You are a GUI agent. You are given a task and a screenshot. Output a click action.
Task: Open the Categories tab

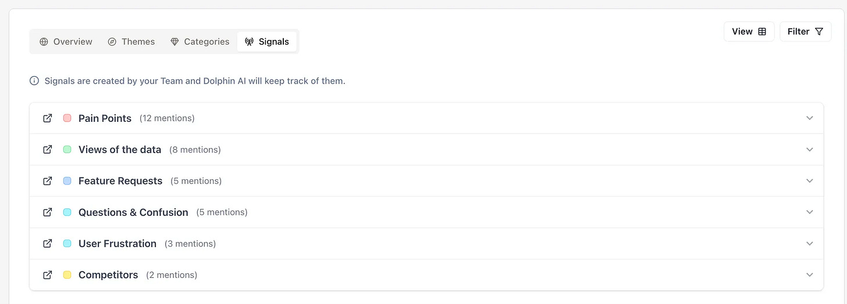point(200,42)
